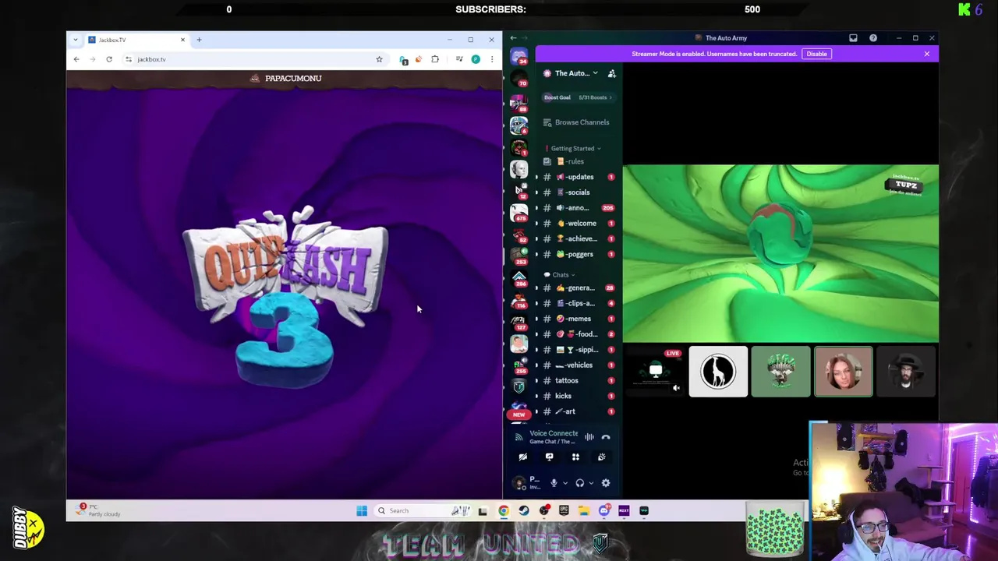Open Boost Goal 5/31 Boosts
The width and height of the screenshot is (998, 561).
578,97
